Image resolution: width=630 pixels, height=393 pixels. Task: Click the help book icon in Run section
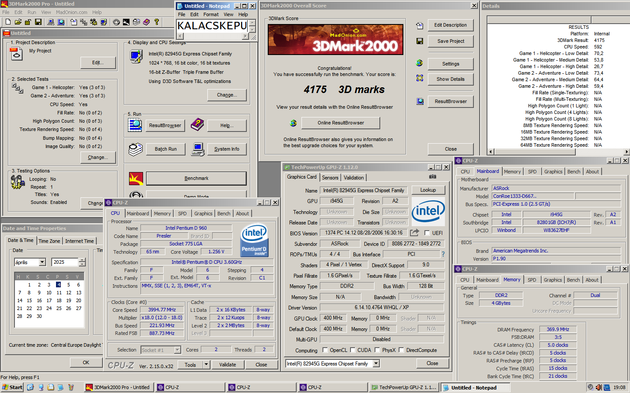pyautogui.click(x=197, y=125)
